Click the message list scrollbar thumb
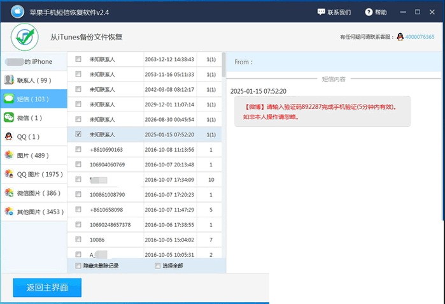 point(224,65)
